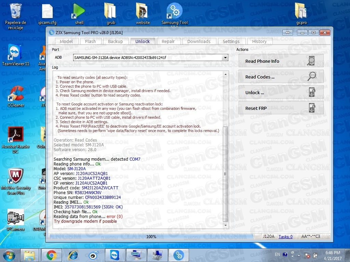Click the J120A model text in status bar

[x=269, y=236]
